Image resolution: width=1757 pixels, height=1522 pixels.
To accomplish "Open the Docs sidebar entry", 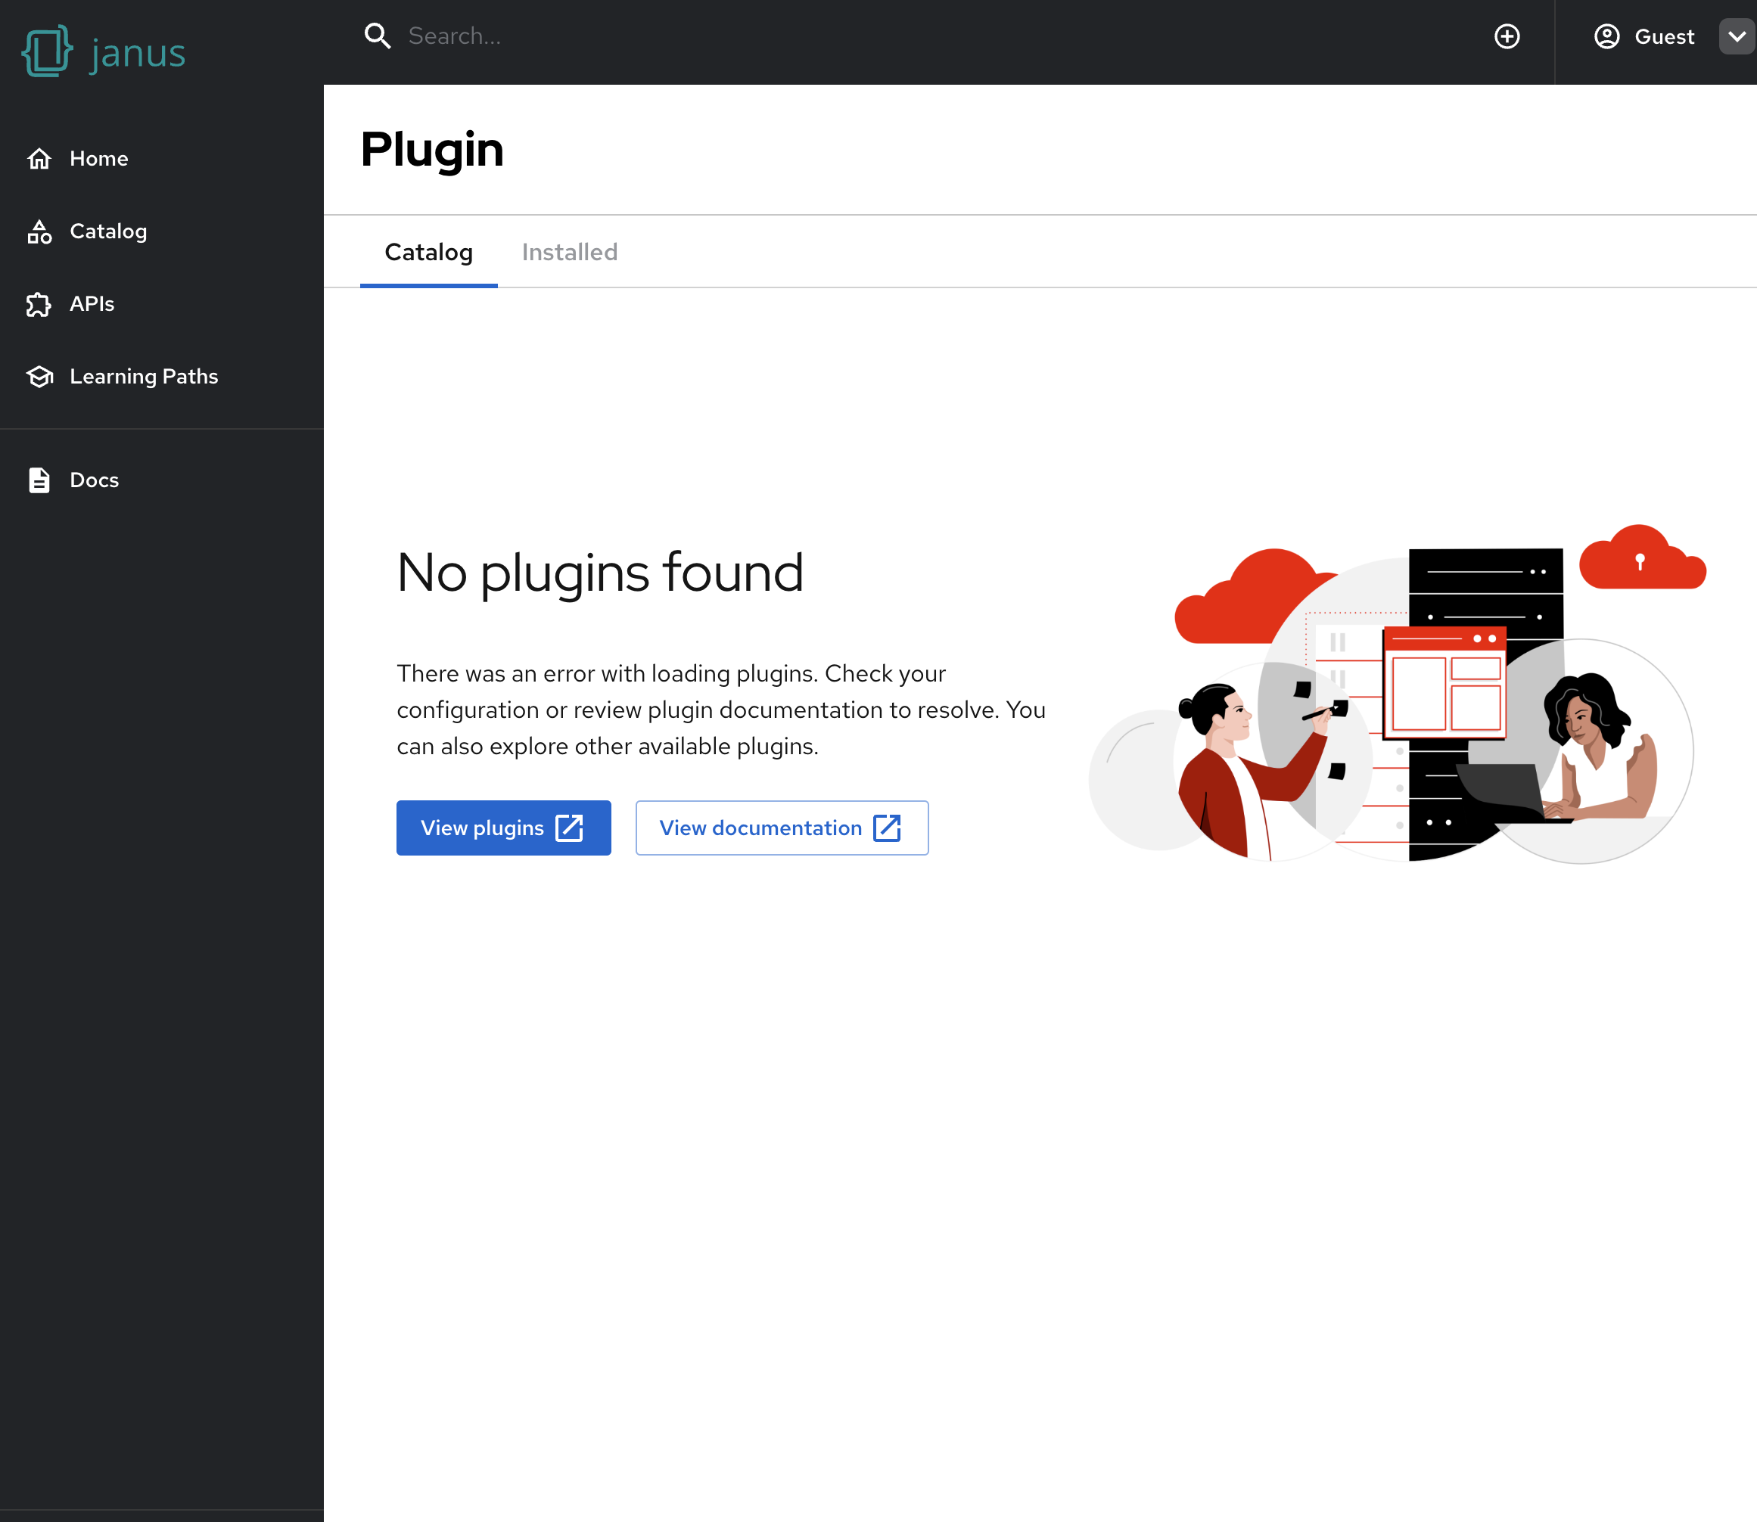I will [95, 480].
